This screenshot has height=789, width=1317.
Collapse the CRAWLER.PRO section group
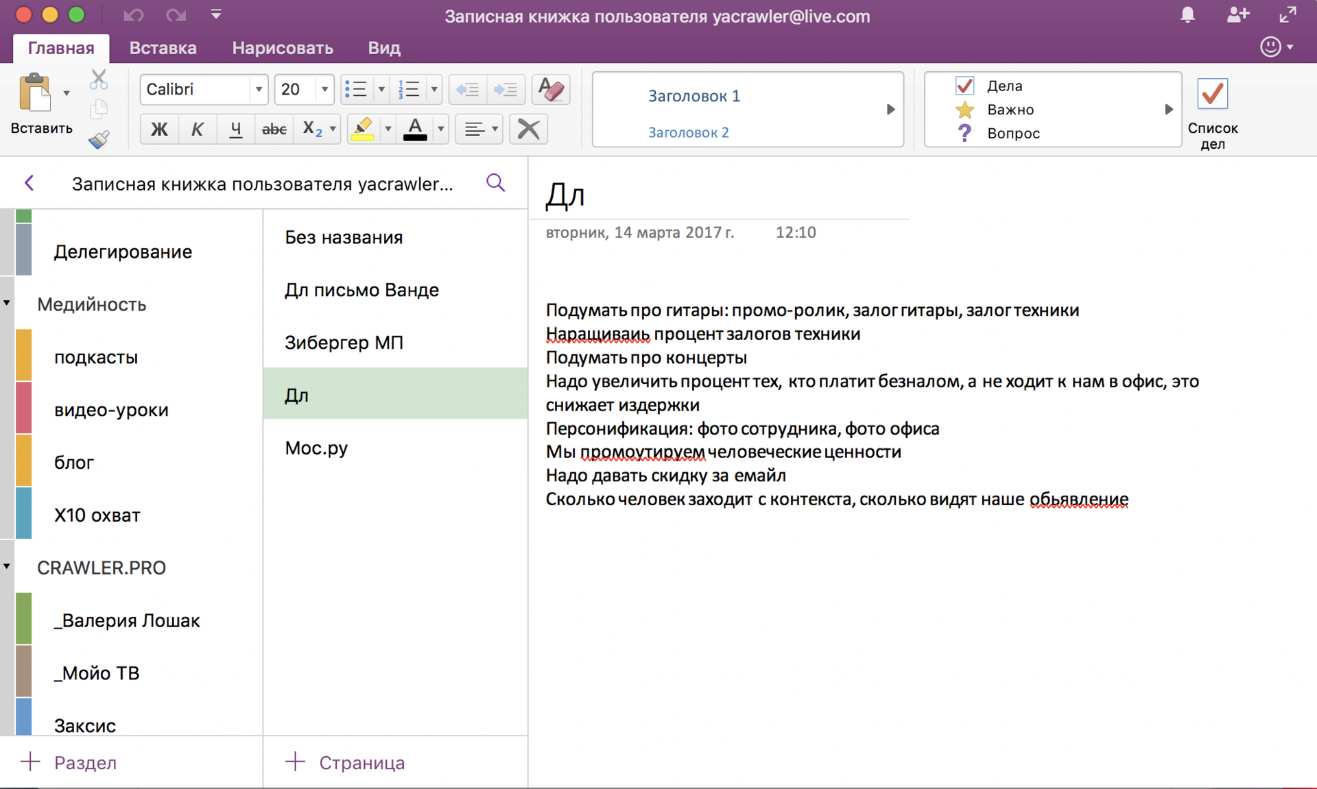[x=7, y=567]
